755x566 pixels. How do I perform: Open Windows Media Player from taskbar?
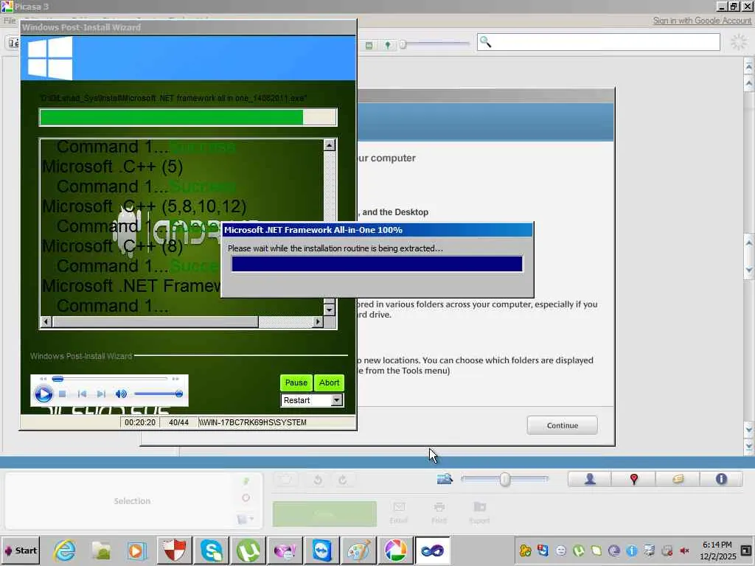(136, 551)
